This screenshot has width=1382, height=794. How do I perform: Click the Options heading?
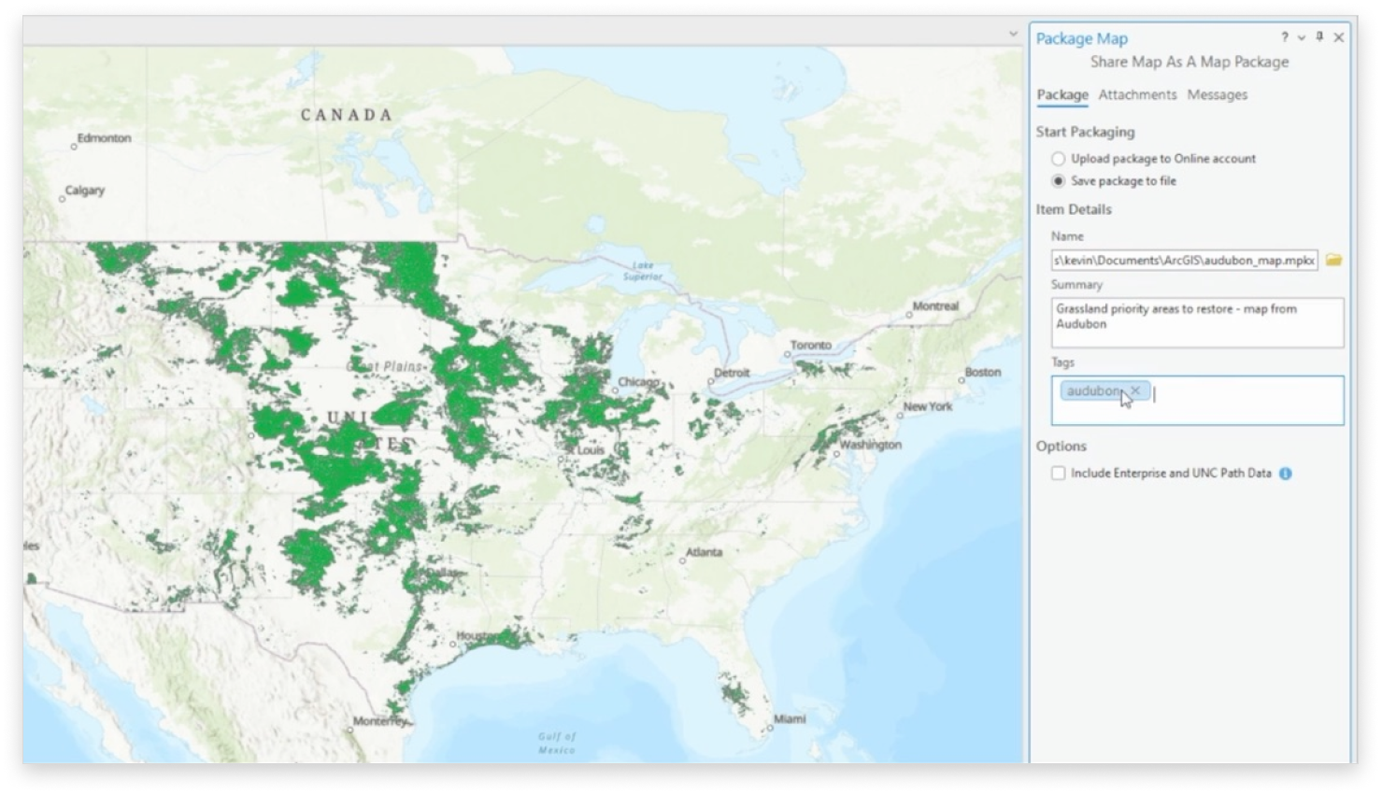click(1061, 447)
